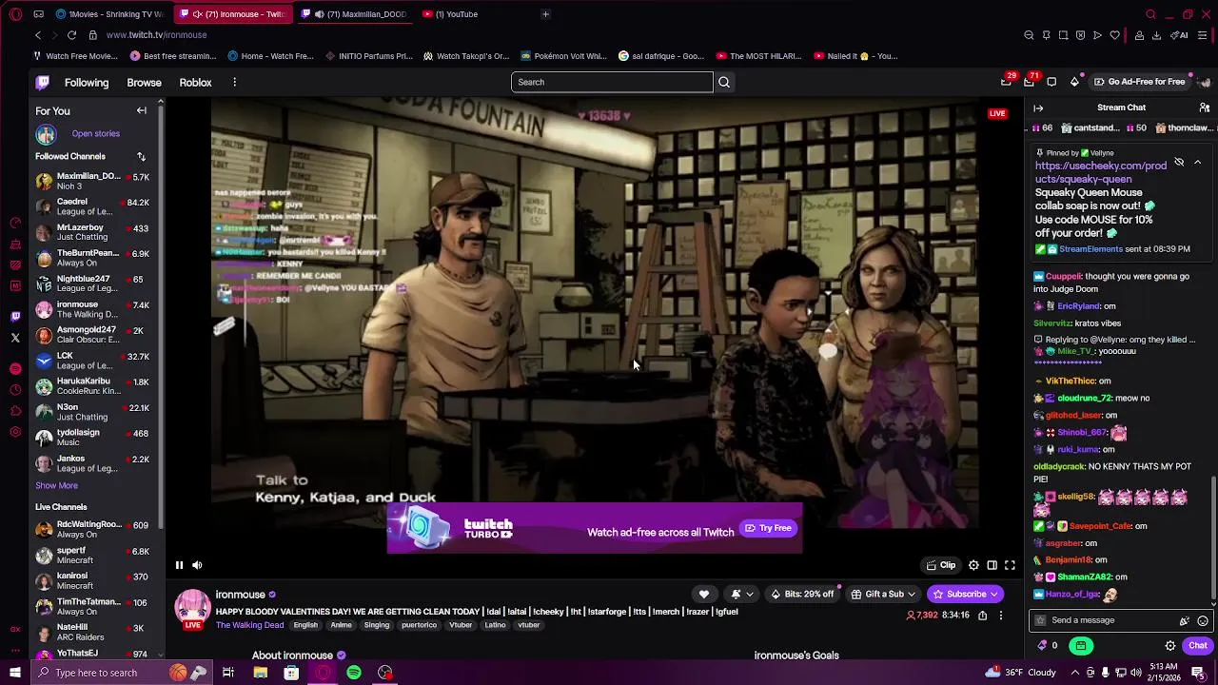The image size is (1218, 685).
Task: Click the browser address bar URL
Action: (x=156, y=35)
